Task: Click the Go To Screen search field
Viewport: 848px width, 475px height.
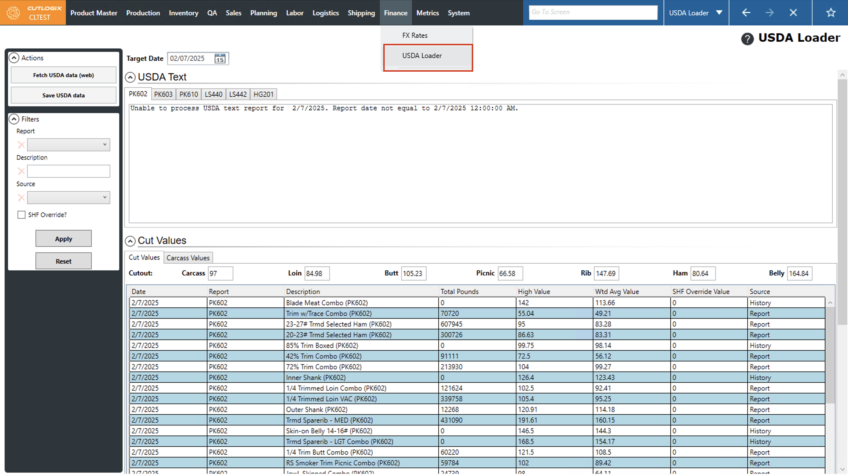Action: click(593, 12)
